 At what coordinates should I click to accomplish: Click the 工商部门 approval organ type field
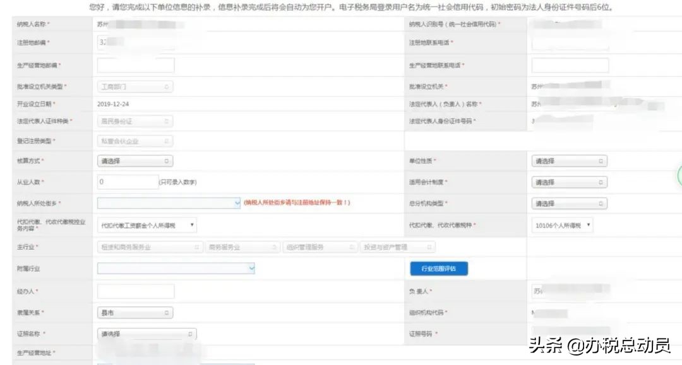[135, 86]
